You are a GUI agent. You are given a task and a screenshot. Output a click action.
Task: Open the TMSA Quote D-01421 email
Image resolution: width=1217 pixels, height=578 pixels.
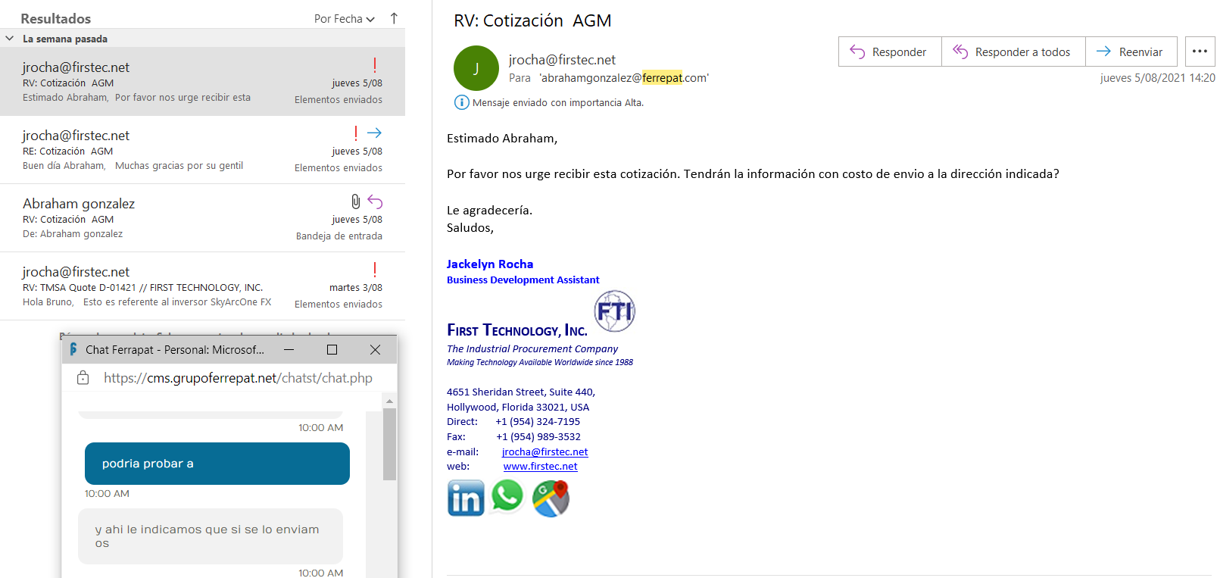pyautogui.click(x=202, y=286)
